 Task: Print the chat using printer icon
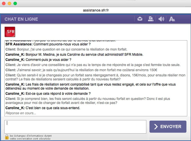(x=151, y=19)
